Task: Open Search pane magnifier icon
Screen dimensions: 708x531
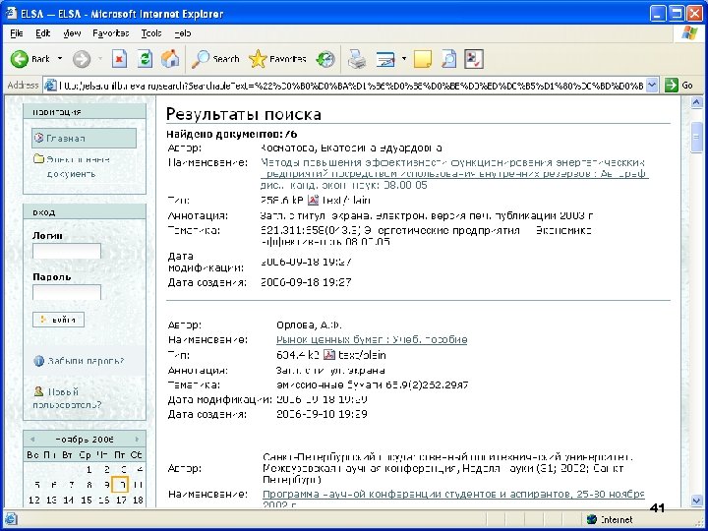Action: point(200,59)
